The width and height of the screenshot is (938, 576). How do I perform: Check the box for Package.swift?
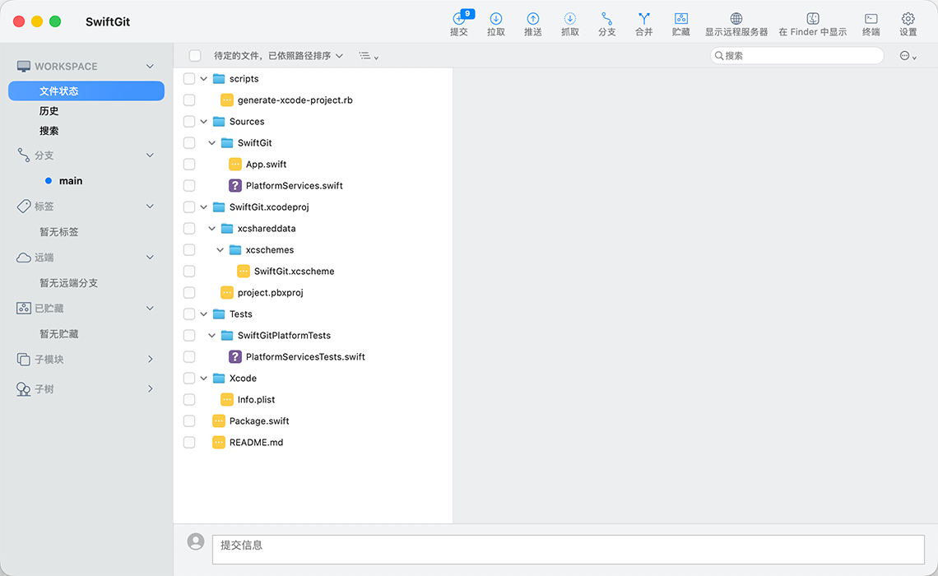[x=189, y=421]
